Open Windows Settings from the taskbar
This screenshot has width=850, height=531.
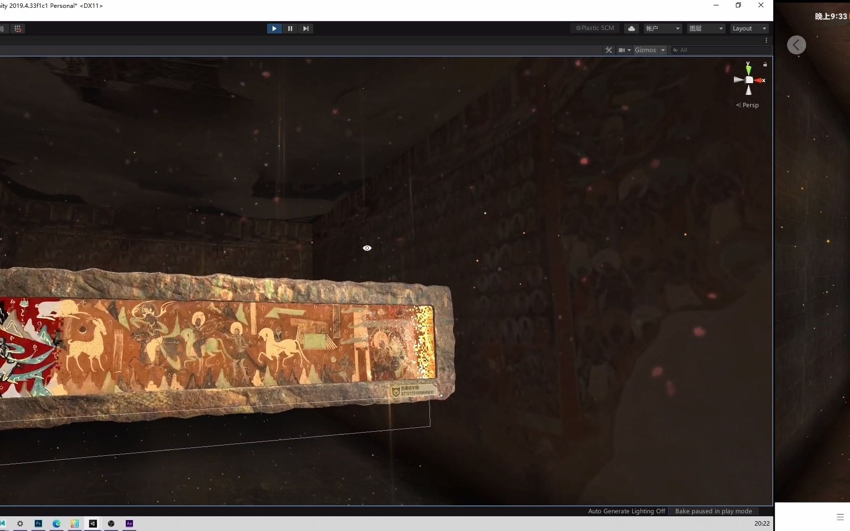tap(20, 524)
